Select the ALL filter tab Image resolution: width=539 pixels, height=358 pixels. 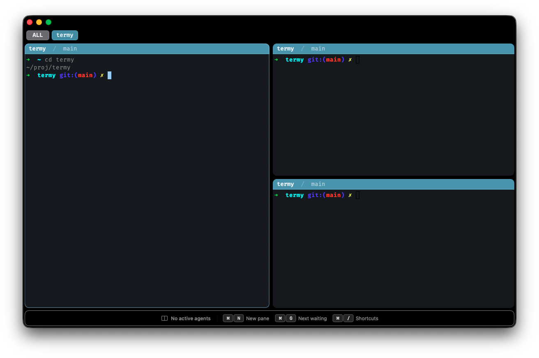37,35
